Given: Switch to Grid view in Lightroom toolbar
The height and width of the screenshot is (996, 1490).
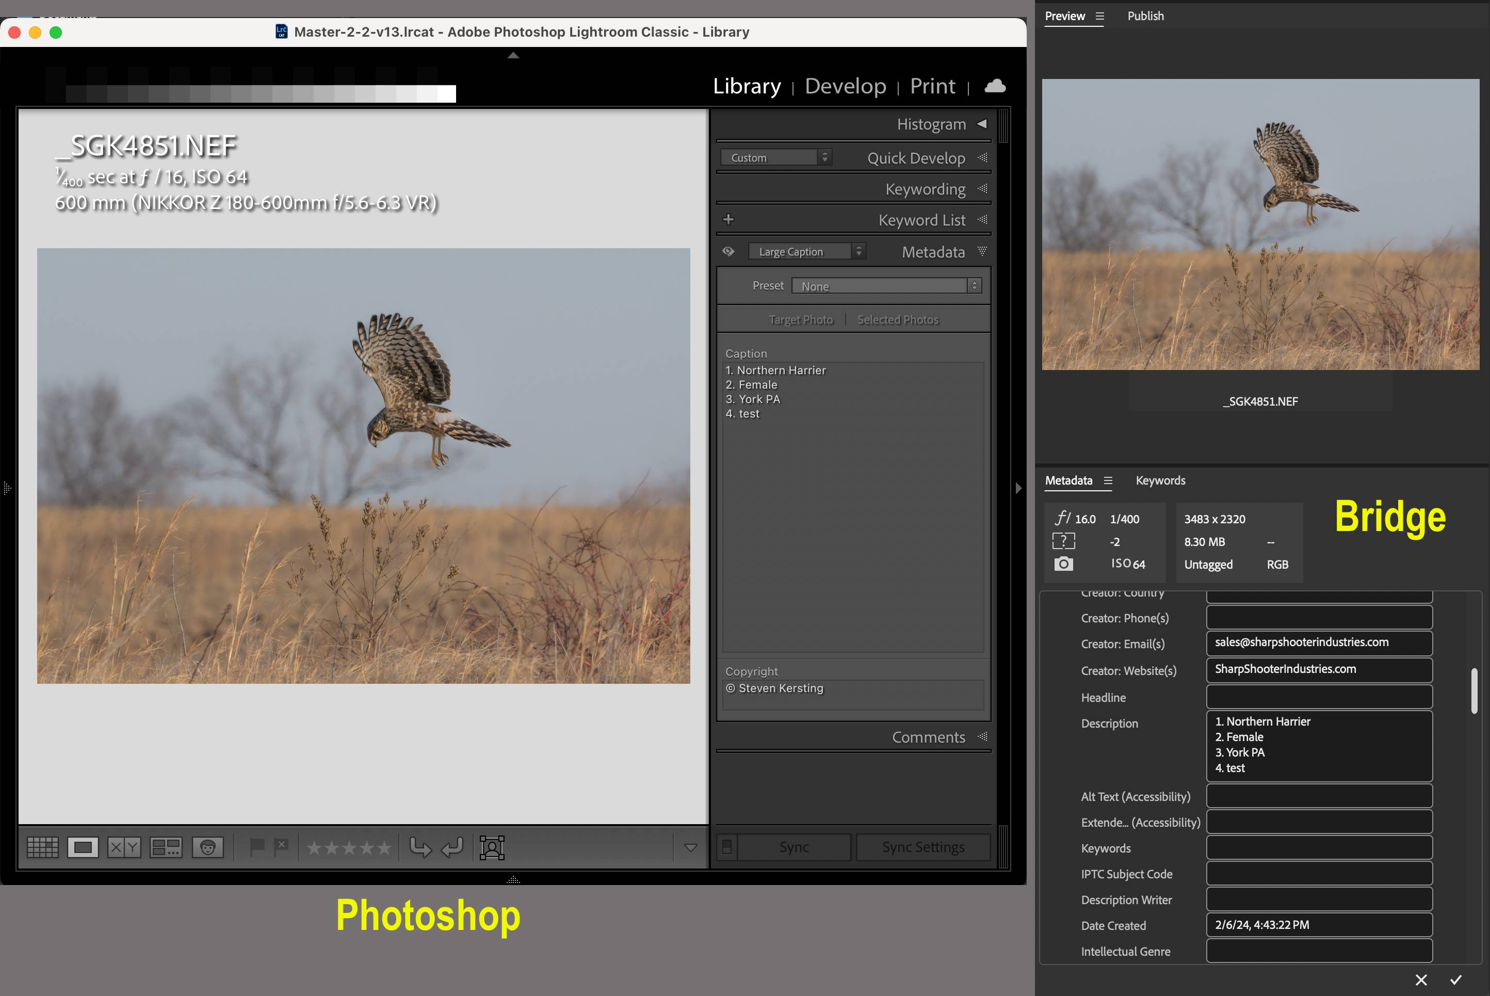Looking at the screenshot, I should (x=42, y=847).
